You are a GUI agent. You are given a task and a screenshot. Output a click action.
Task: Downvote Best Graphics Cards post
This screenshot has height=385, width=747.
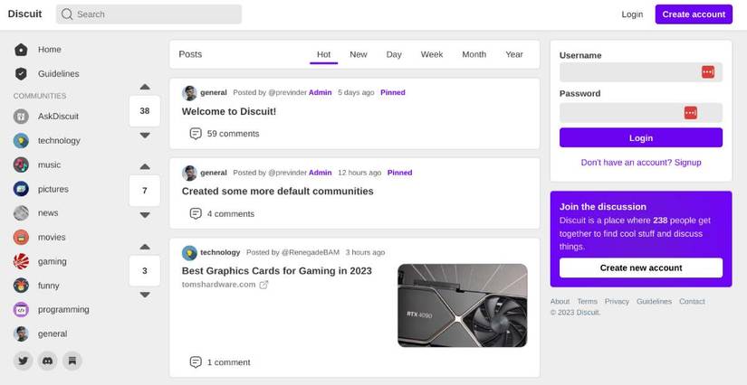tap(145, 296)
